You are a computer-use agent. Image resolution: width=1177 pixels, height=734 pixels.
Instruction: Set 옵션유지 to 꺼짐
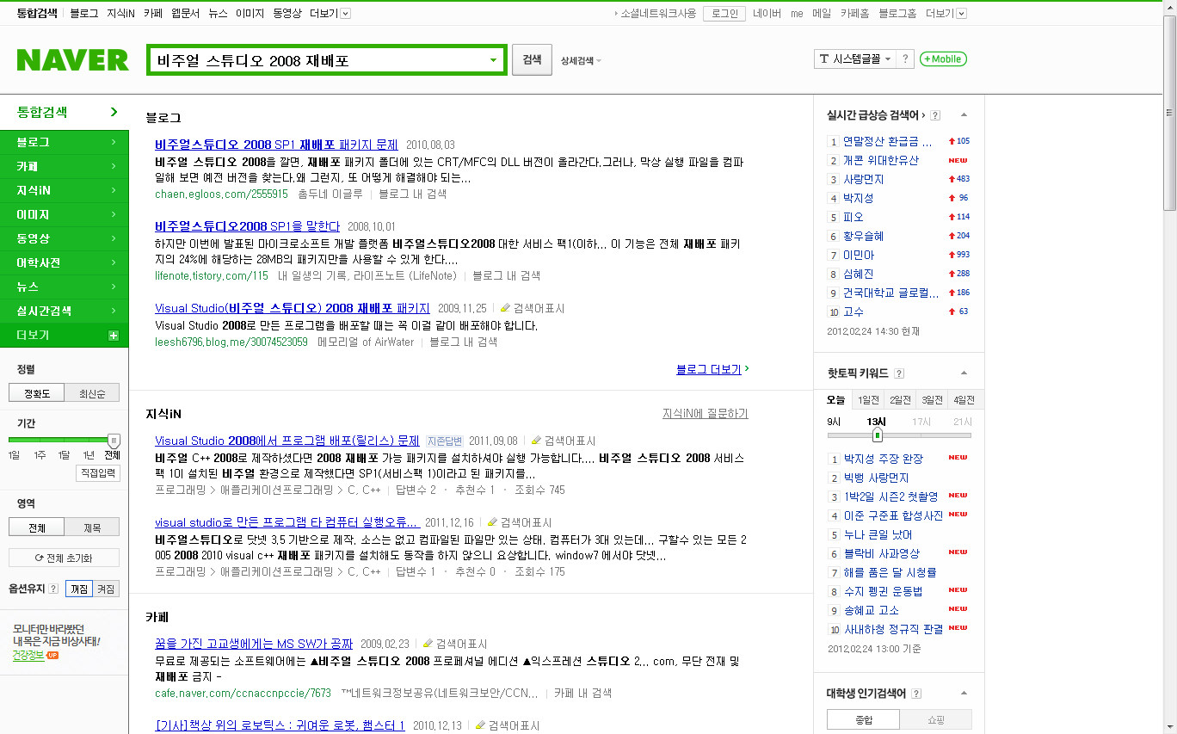coord(79,589)
